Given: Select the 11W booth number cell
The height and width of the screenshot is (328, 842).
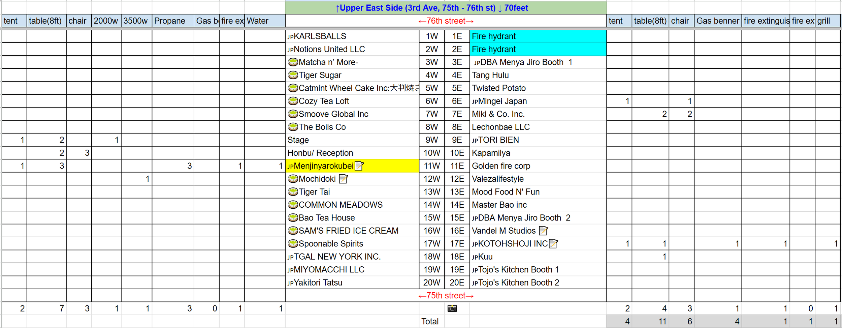Looking at the screenshot, I should point(431,166).
